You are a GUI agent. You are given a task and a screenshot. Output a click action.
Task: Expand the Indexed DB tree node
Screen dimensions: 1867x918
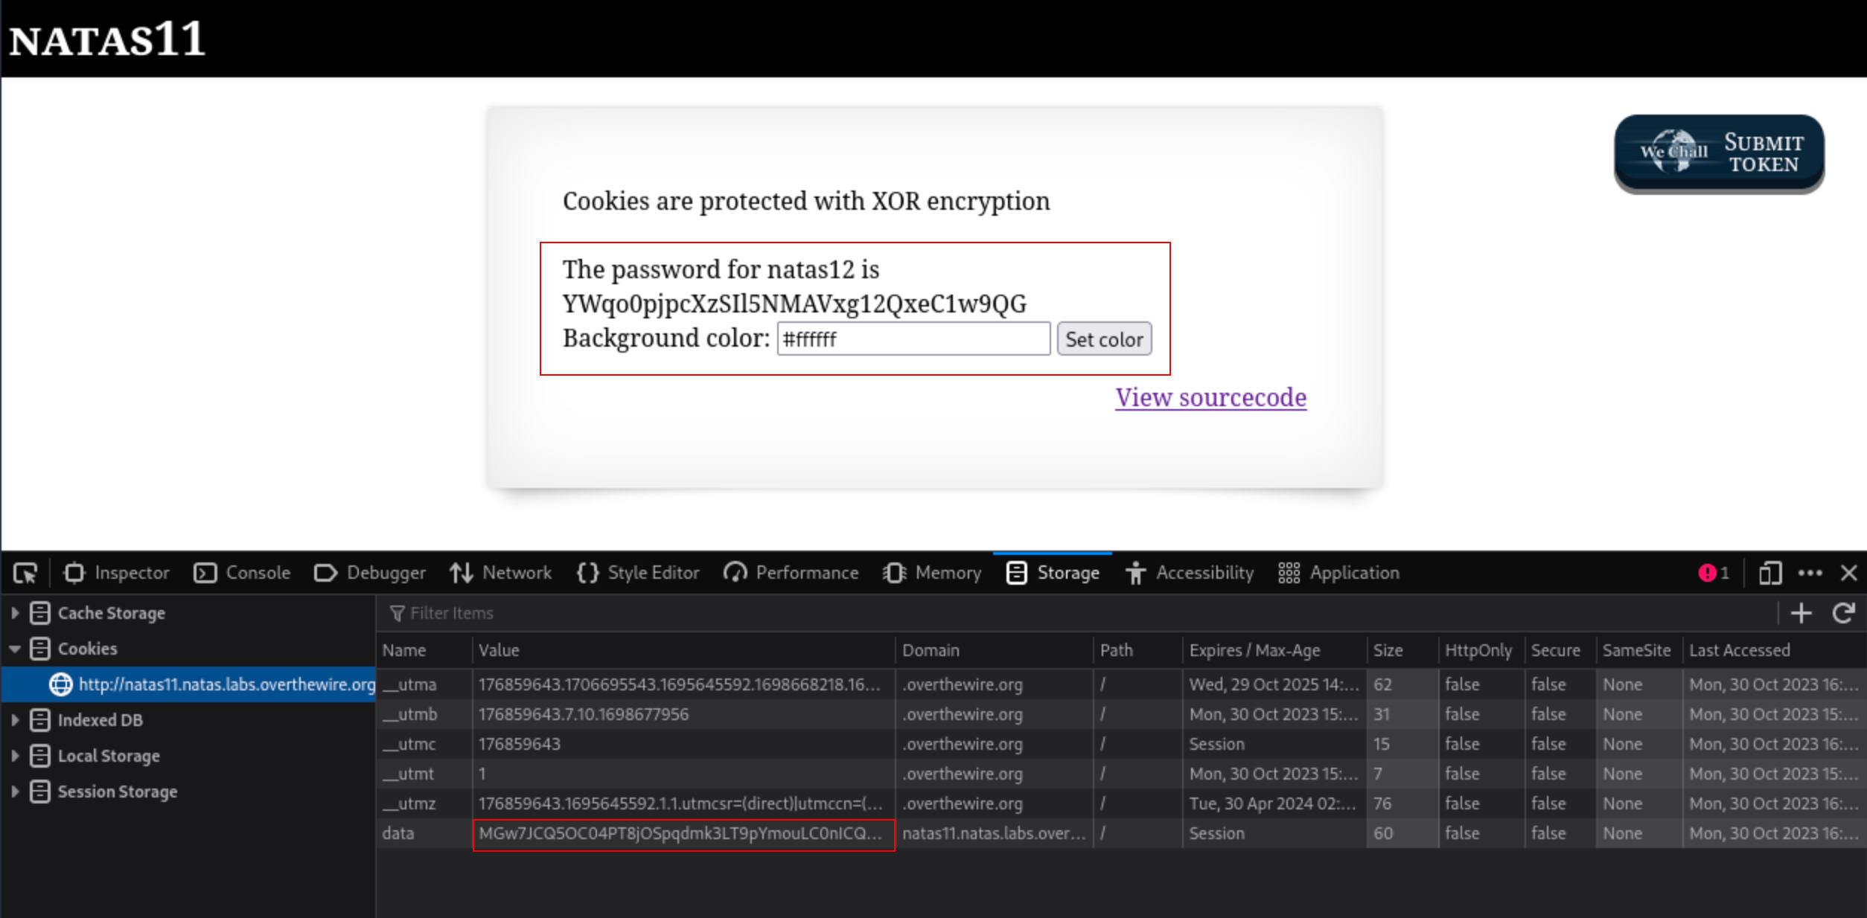15,720
